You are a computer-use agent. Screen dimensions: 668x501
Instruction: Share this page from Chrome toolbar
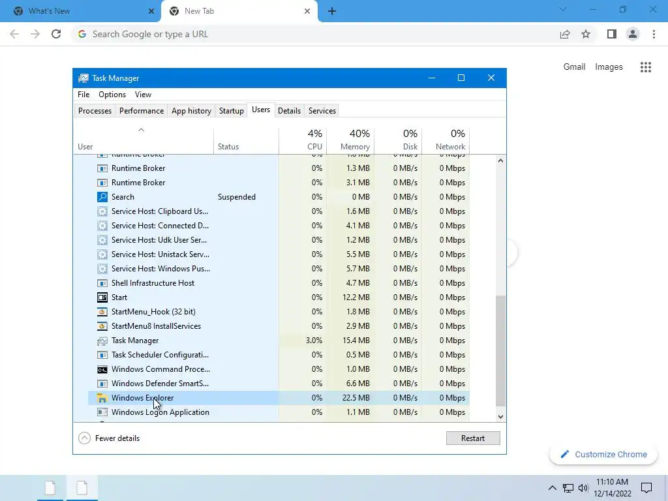[x=565, y=34]
